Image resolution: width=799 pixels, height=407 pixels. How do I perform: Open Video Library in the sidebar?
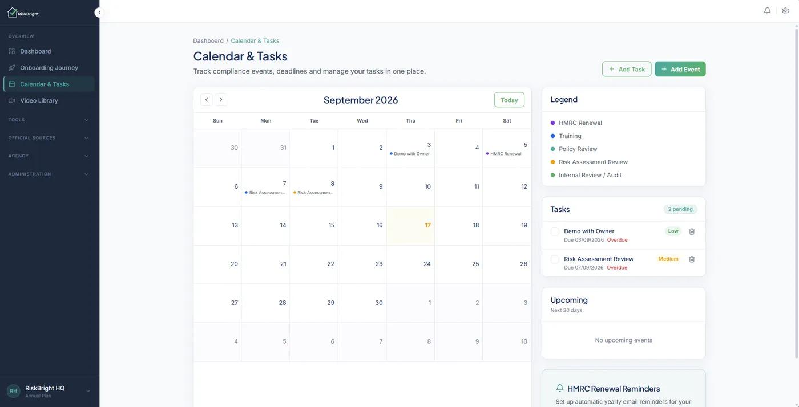pyautogui.click(x=49, y=100)
